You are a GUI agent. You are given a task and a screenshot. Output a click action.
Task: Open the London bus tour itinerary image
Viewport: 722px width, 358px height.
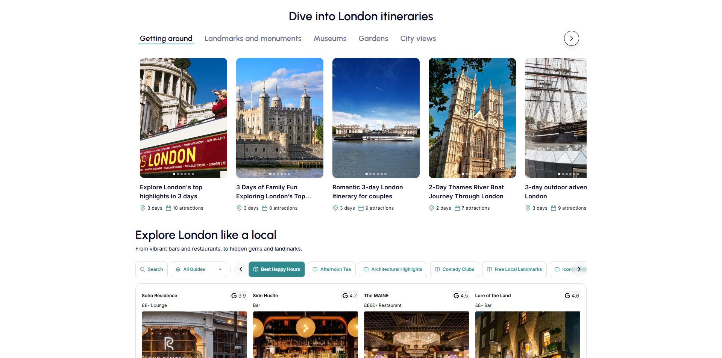coord(184,118)
